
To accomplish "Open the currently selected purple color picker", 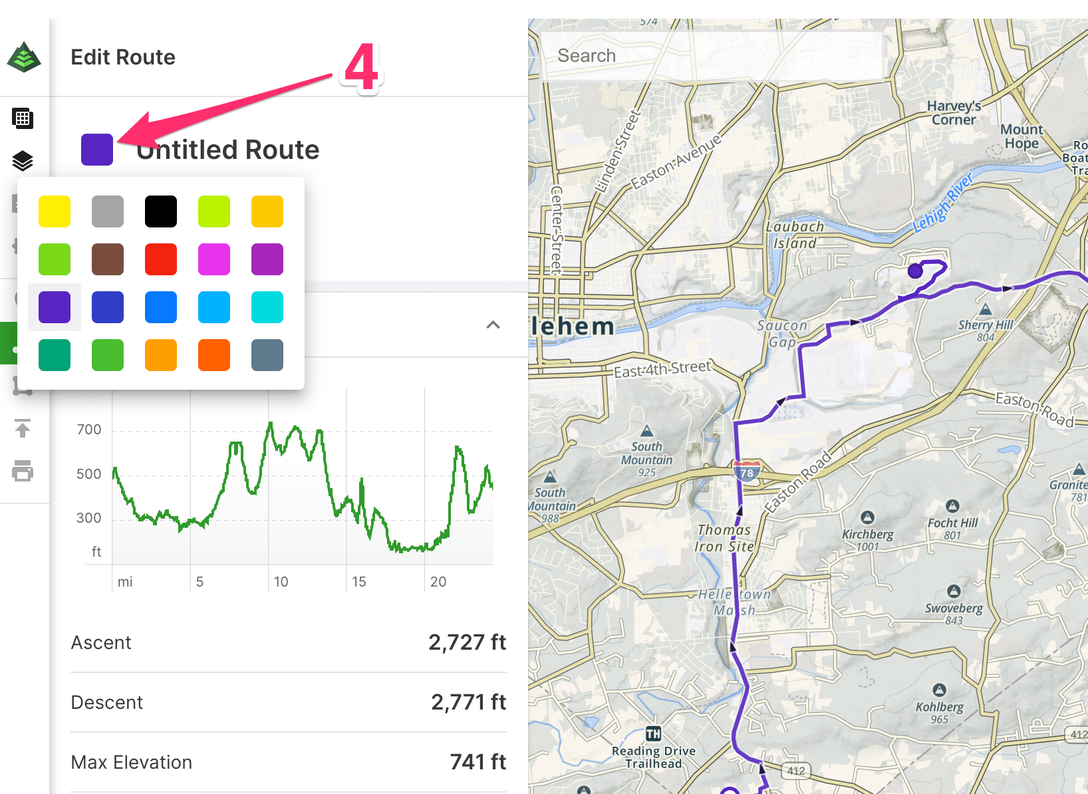I will (97, 149).
